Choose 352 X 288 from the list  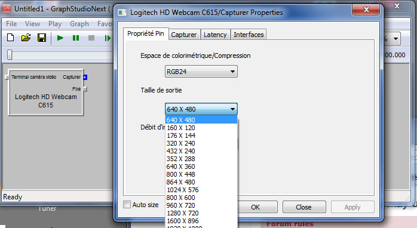(201, 159)
